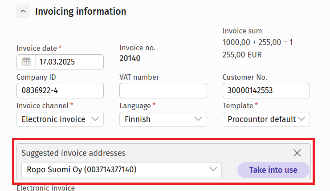Edit Customer No. field 30000142553
This screenshot has width=330, height=191.
pyautogui.click(x=266, y=90)
